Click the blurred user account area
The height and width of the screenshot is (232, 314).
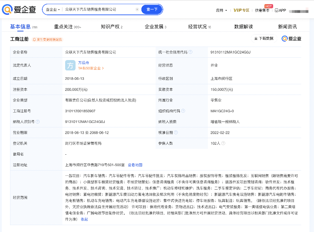coord(299,11)
